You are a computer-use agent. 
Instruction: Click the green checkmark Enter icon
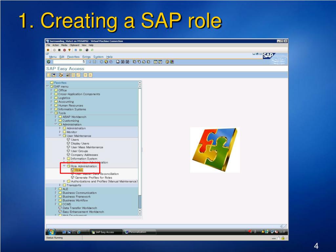coord(49,62)
